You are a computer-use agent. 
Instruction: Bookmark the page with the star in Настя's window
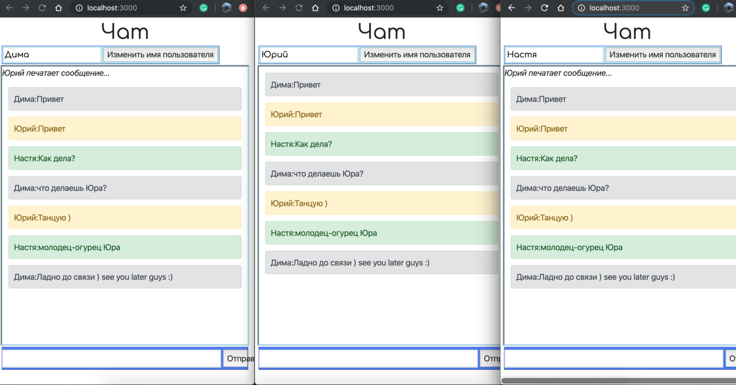pos(685,8)
